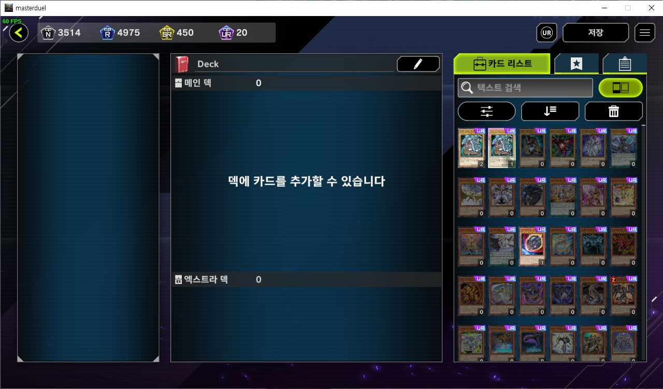Viewport: 663px width, 389px height.
Task: Click the UR craft points circle icon
Action: tap(546, 33)
